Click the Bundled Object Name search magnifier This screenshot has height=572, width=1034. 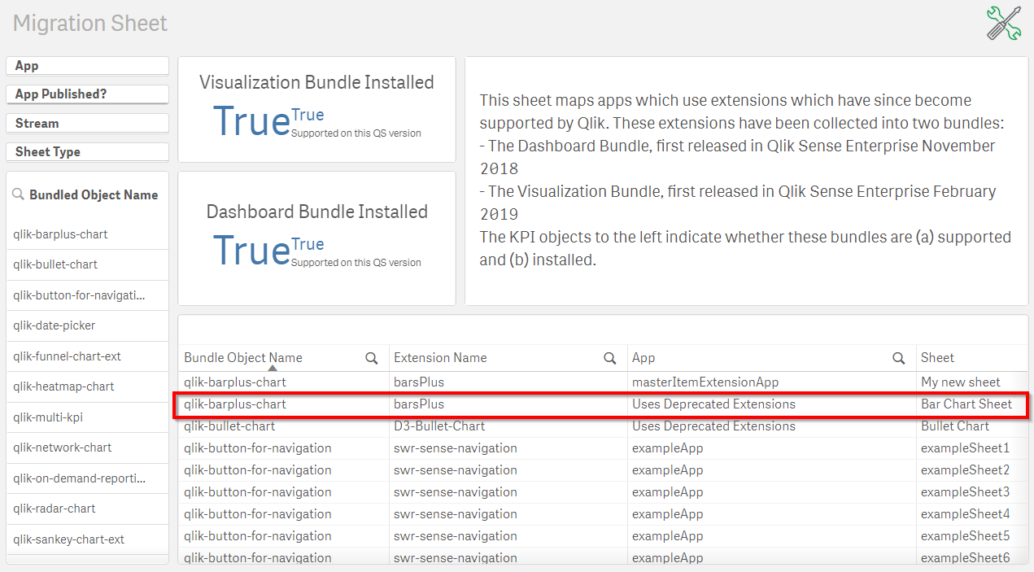coord(18,195)
